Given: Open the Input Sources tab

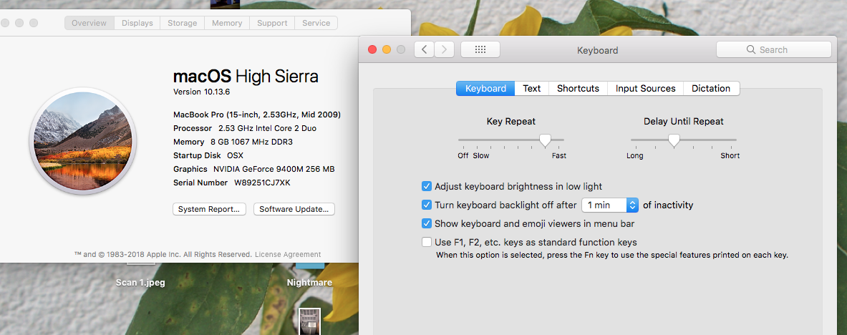Looking at the screenshot, I should (646, 89).
